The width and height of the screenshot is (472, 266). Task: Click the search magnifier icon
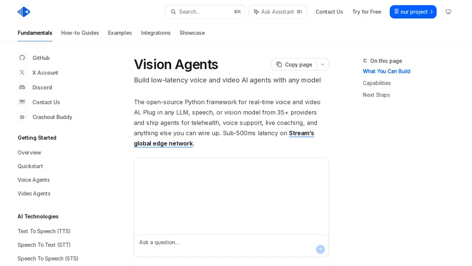tap(173, 12)
